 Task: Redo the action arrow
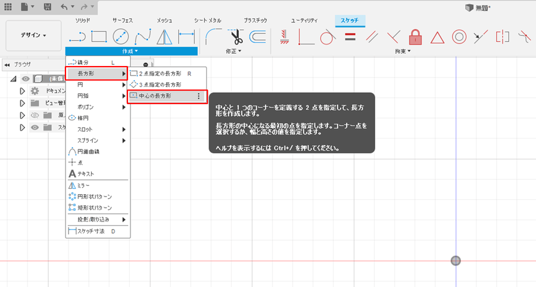point(84,7)
